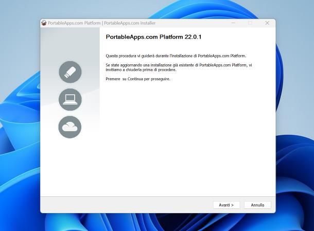Click the Avanti button to continue

pos(226,205)
